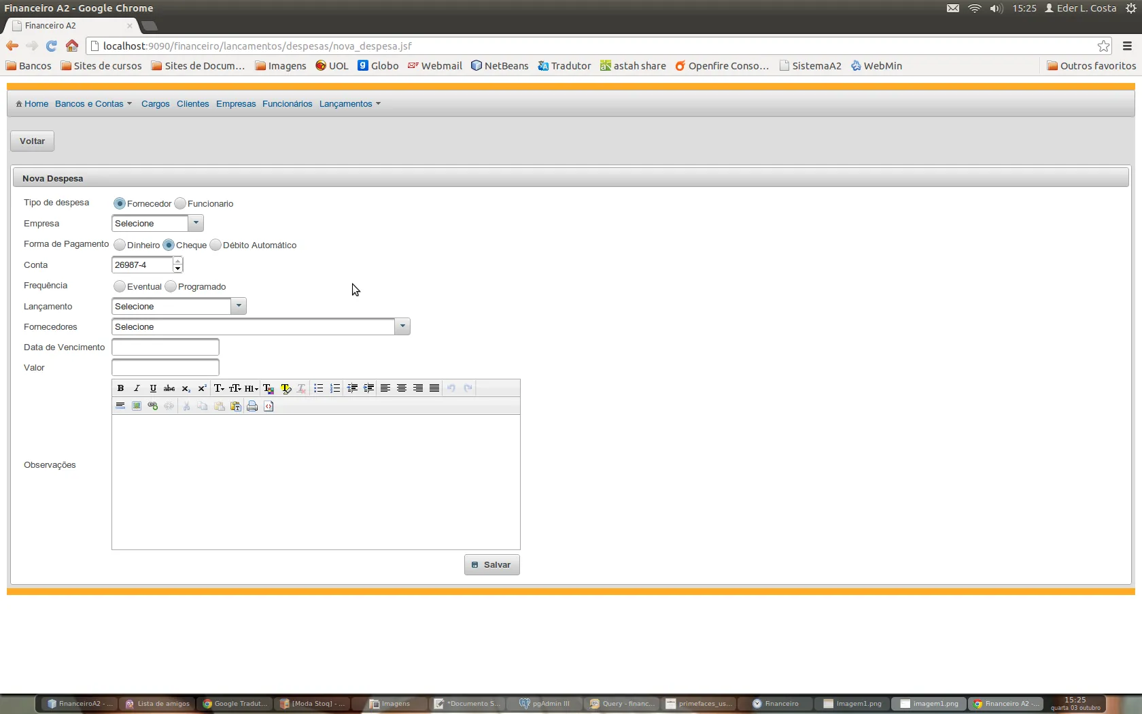Insert an image in the editor
The image size is (1142, 714).
click(x=137, y=406)
